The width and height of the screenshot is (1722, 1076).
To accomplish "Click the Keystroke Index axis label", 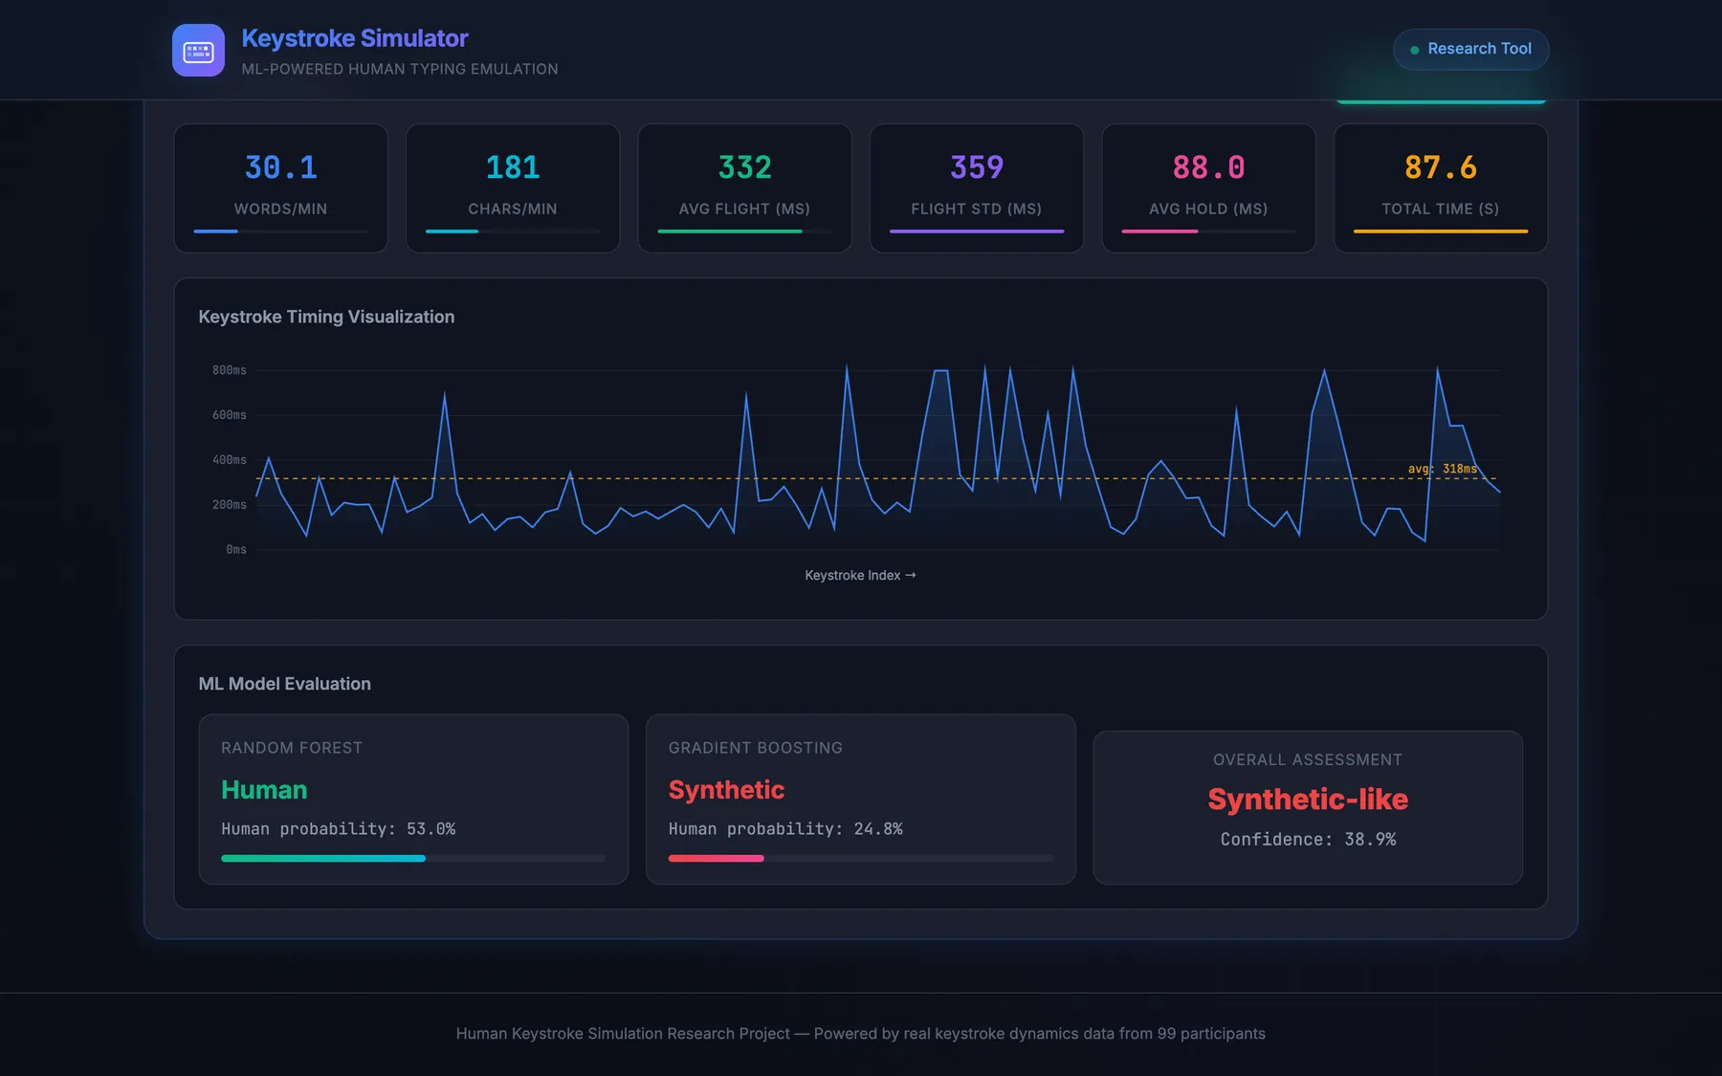I will (x=860, y=575).
